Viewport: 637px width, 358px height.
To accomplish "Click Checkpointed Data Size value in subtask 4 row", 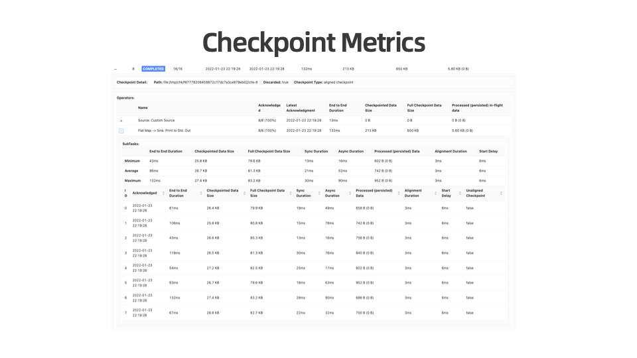I will coord(213,268).
